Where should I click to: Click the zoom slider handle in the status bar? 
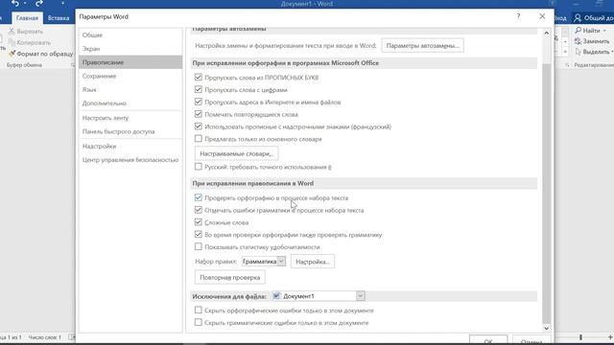tap(580, 336)
